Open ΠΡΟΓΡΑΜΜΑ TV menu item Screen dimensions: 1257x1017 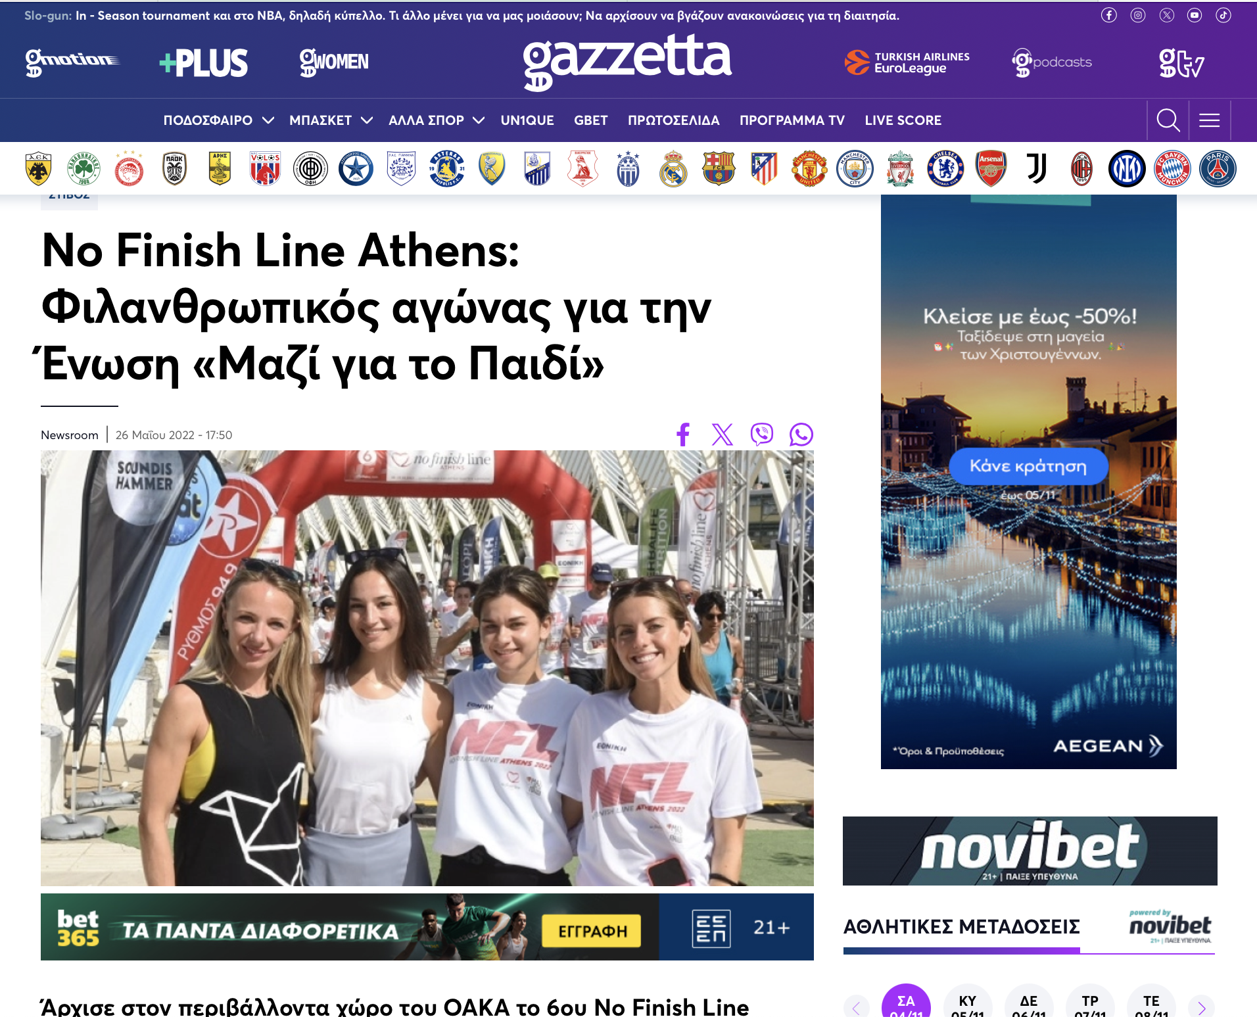[x=792, y=120]
